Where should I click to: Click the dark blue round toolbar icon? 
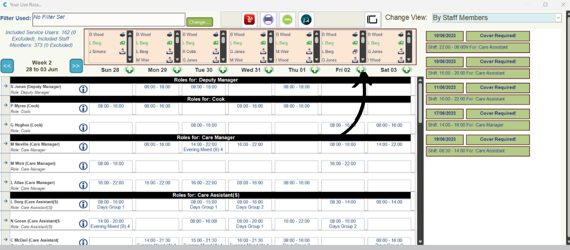pos(306,19)
